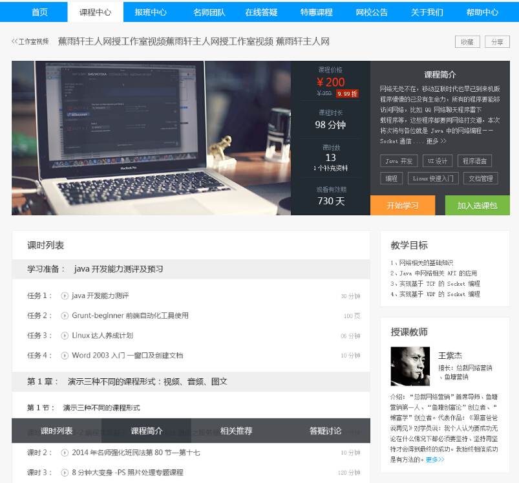
Task: Open 课程中心 in top navigation
Action: (95, 12)
